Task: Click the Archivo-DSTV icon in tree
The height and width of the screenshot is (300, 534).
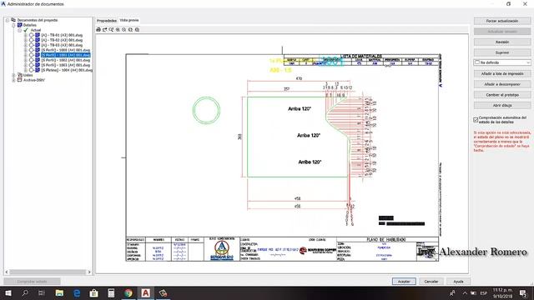Action: point(20,80)
